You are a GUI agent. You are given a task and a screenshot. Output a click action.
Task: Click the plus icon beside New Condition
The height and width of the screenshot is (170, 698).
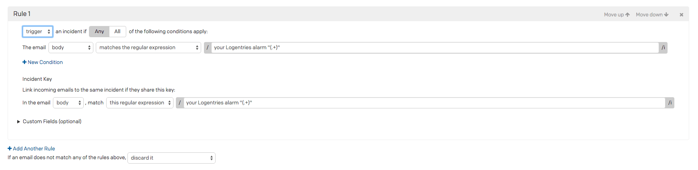coord(24,62)
